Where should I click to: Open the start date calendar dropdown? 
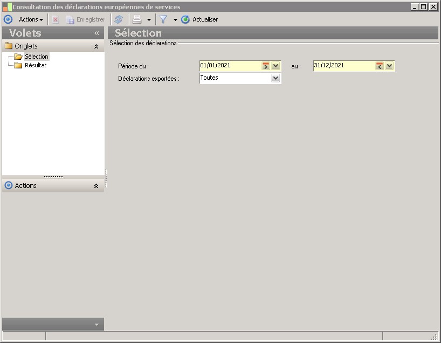275,66
